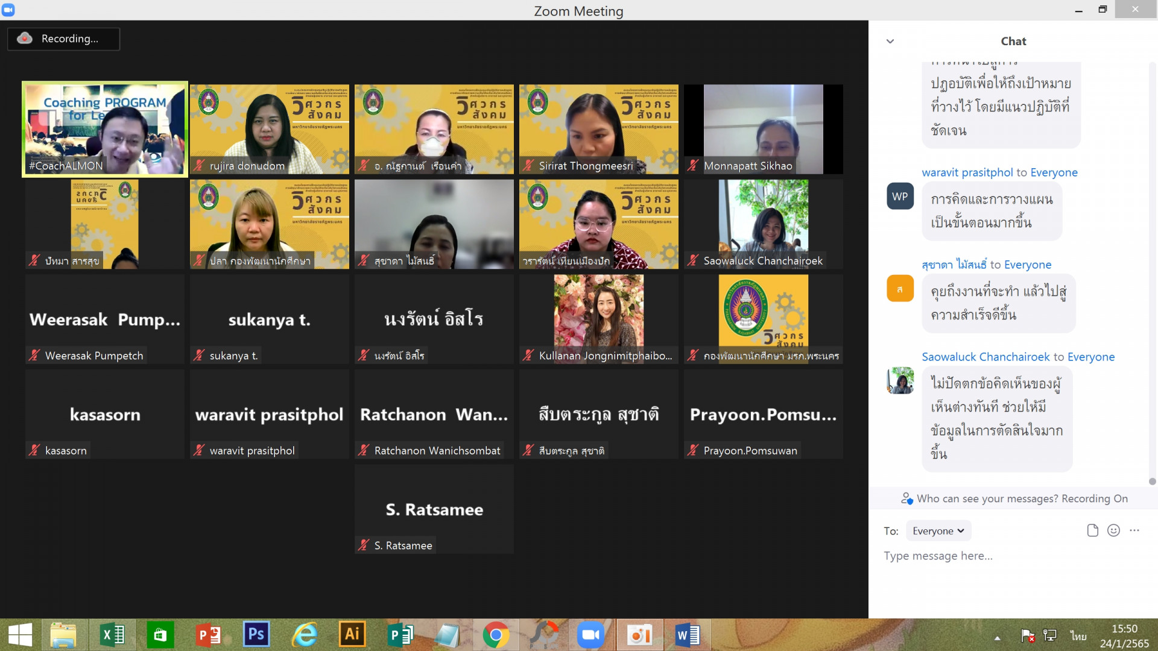Open Photoshop from the taskbar
1158x651 pixels.
pos(256,635)
